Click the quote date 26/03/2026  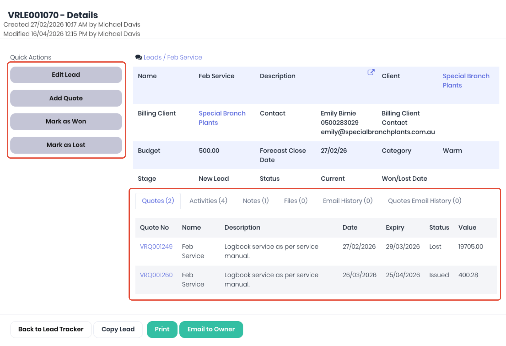(359, 275)
